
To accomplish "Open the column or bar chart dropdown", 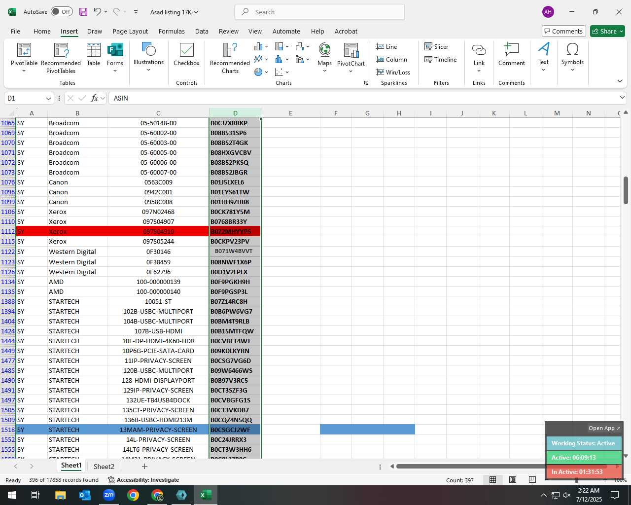I will pos(261,46).
